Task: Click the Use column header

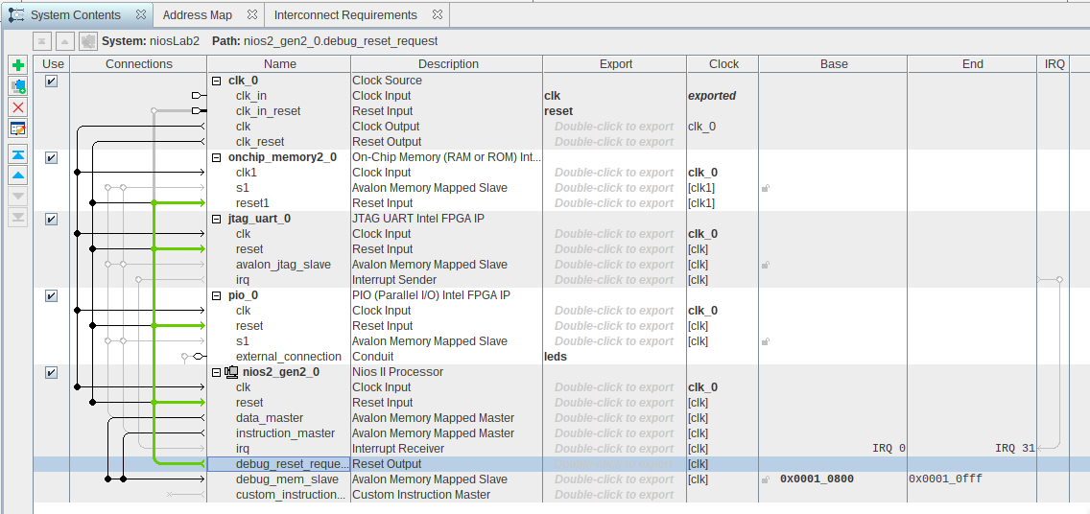Action: coord(52,64)
